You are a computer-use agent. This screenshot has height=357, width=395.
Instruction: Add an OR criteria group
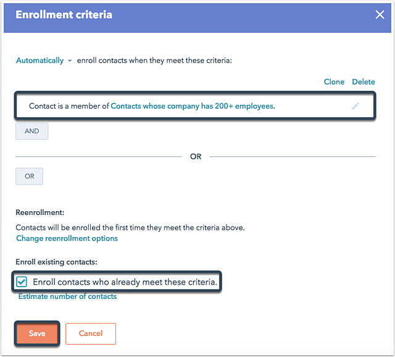tap(30, 176)
